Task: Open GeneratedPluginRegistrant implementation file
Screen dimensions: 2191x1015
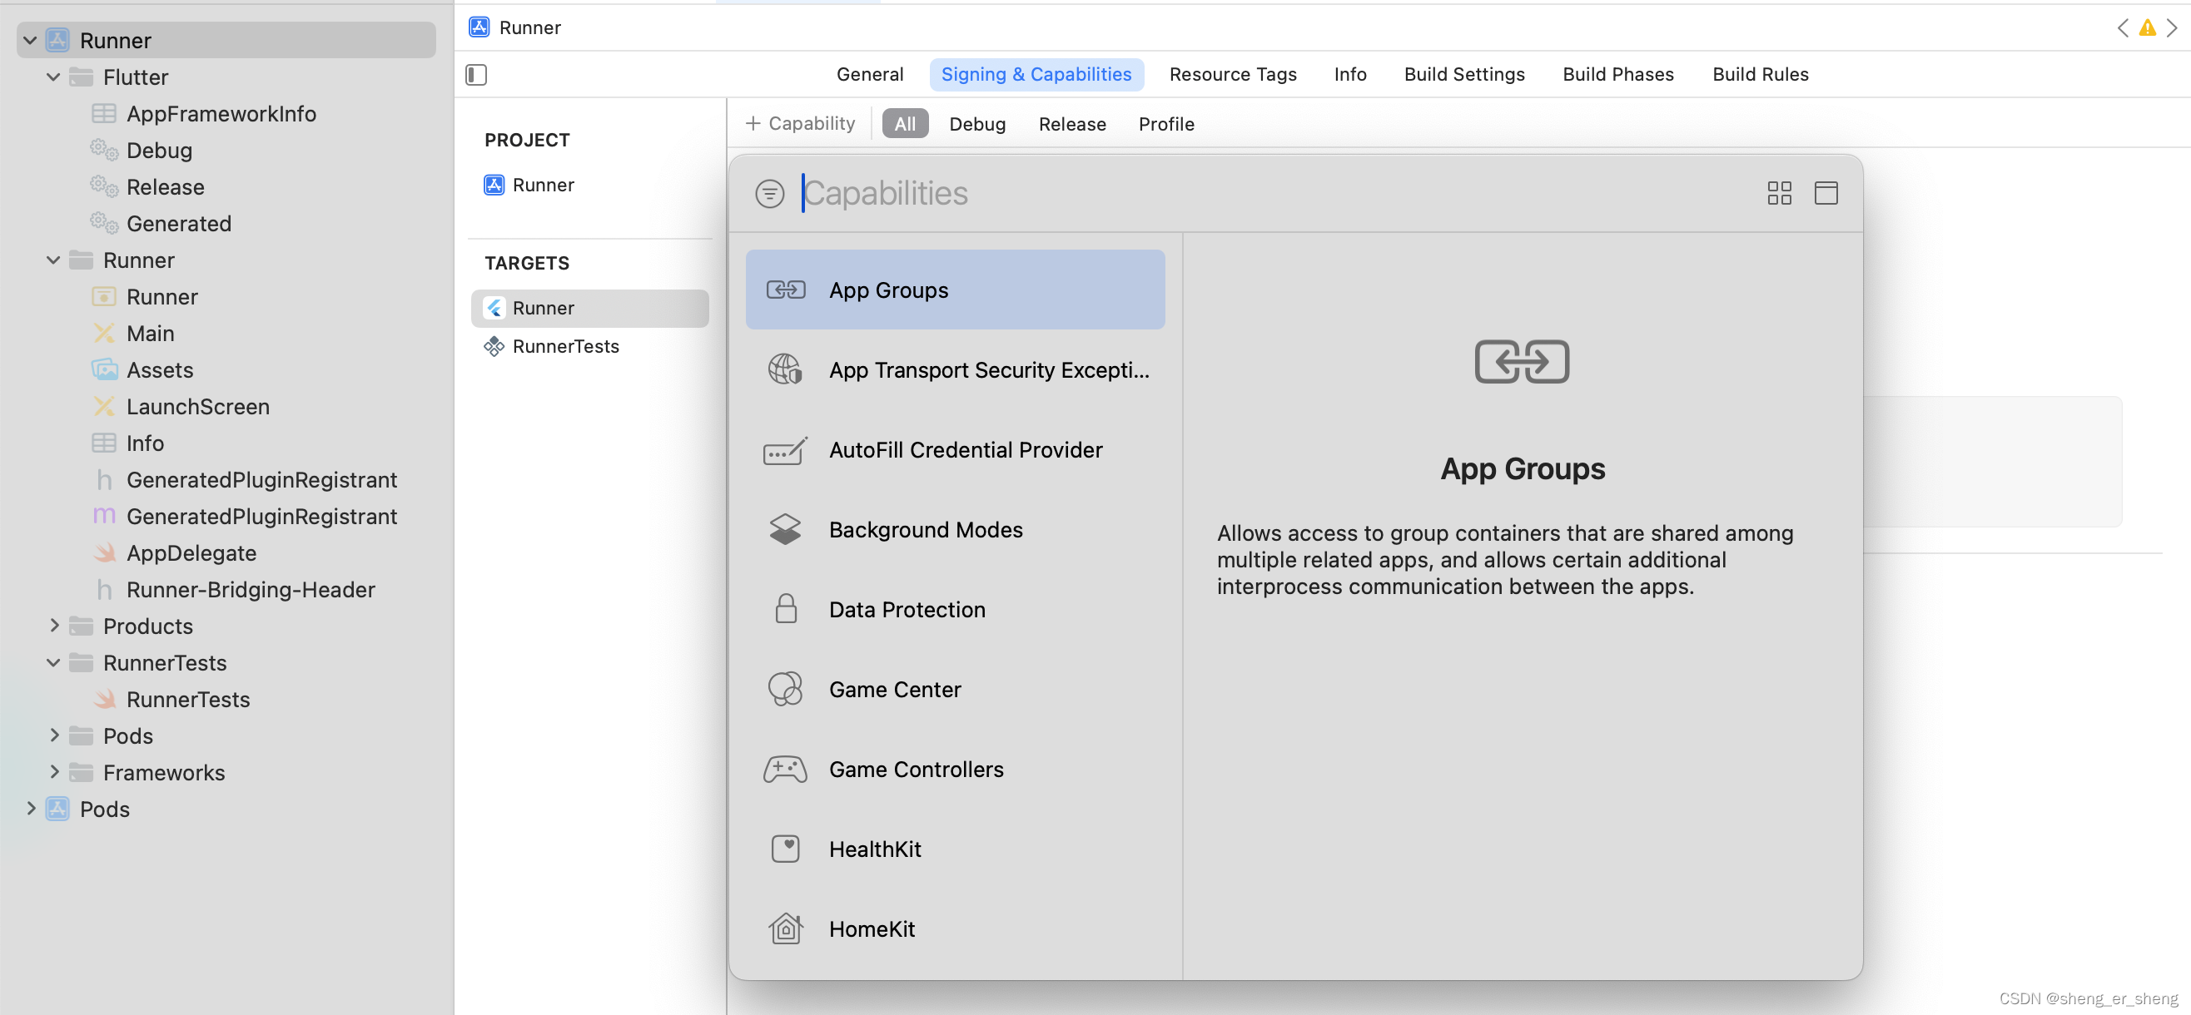Action: [261, 517]
